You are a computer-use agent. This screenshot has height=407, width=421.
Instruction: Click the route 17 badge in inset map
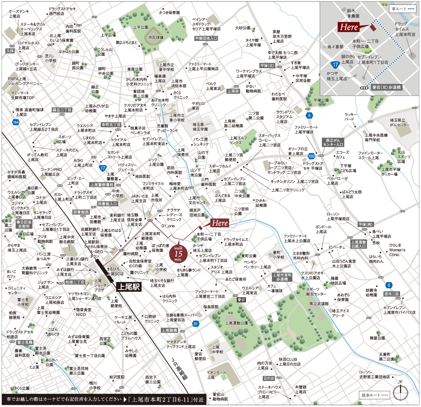[x=335, y=65]
